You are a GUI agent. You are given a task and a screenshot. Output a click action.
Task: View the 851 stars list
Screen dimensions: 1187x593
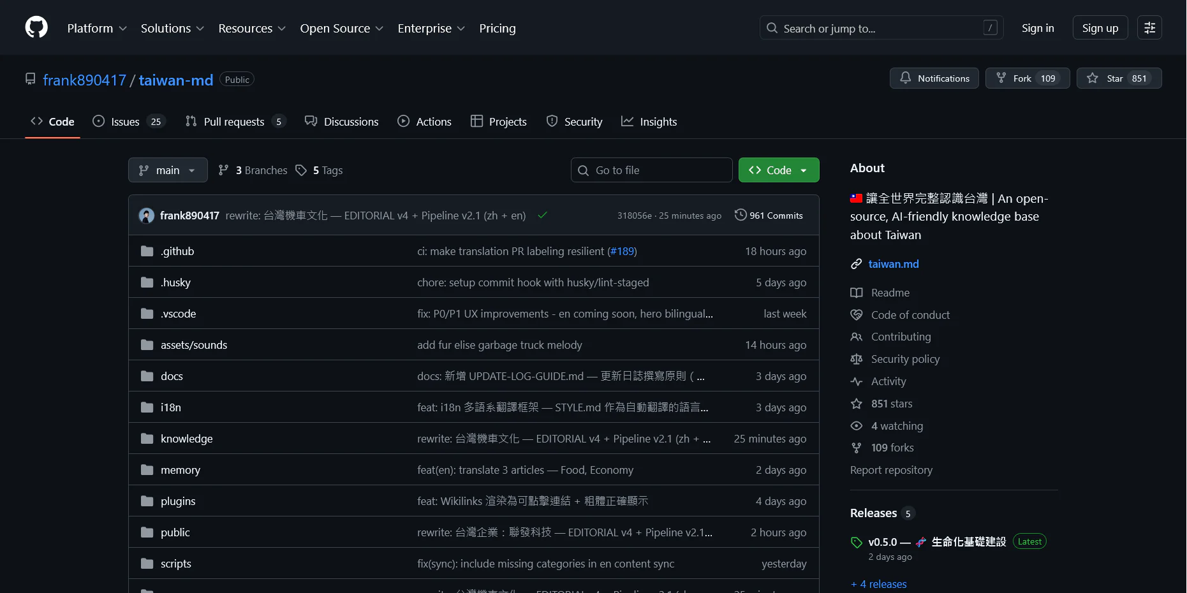click(892, 404)
